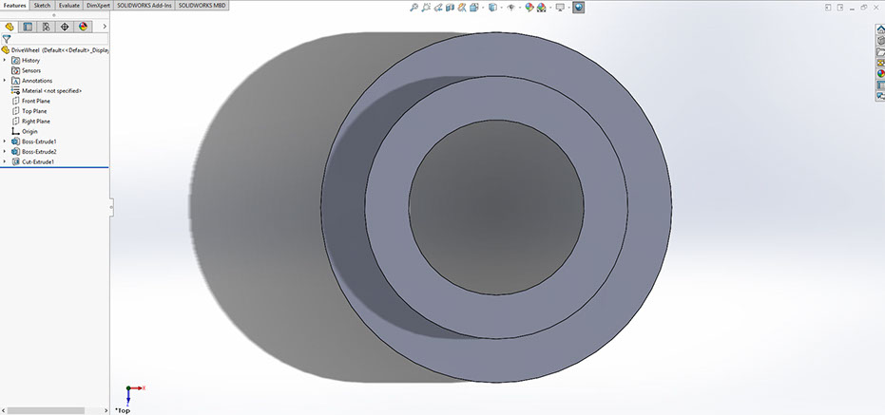This screenshot has width=885, height=415.
Task: Open the ConfigurationManager tab icon
Action: click(x=45, y=27)
